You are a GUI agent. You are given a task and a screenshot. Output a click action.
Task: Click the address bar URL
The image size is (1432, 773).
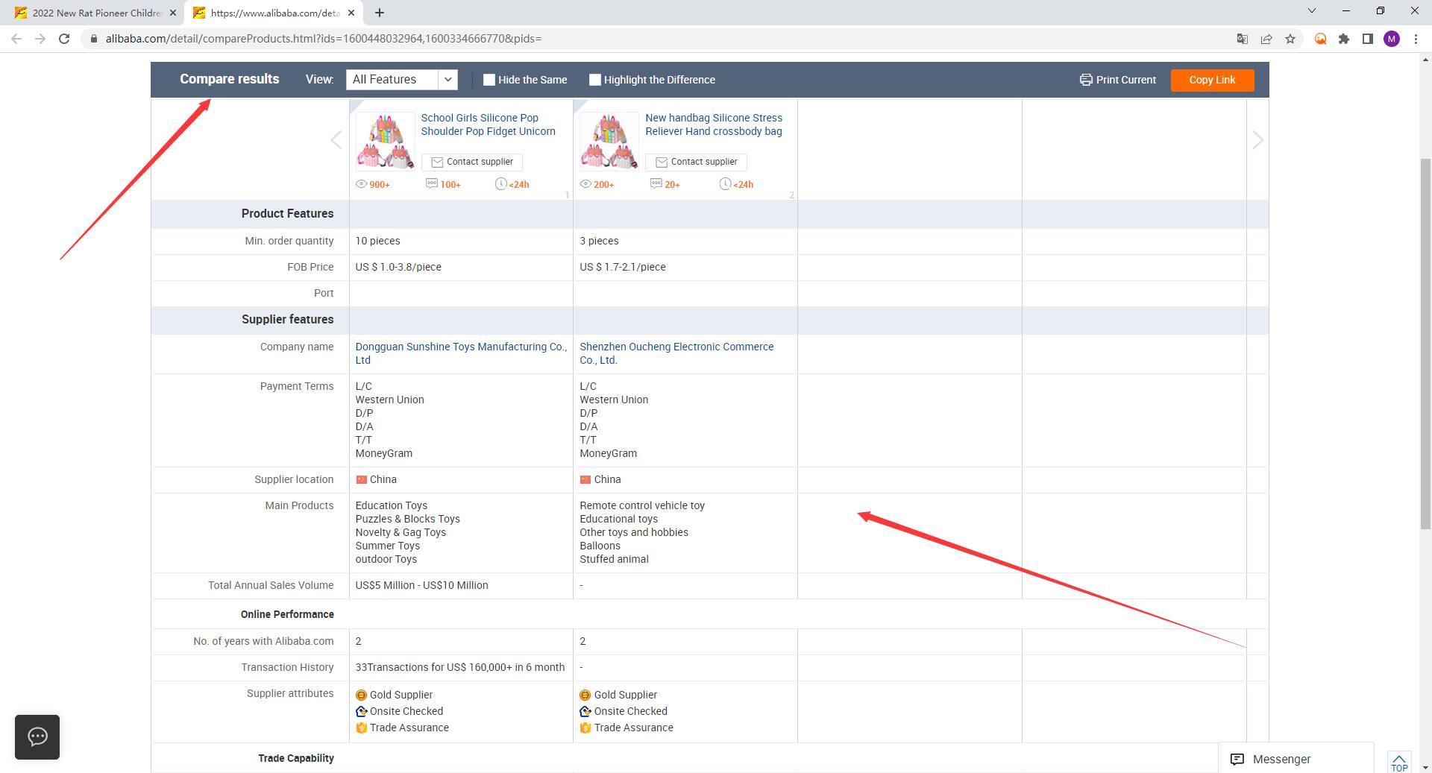tap(324, 39)
